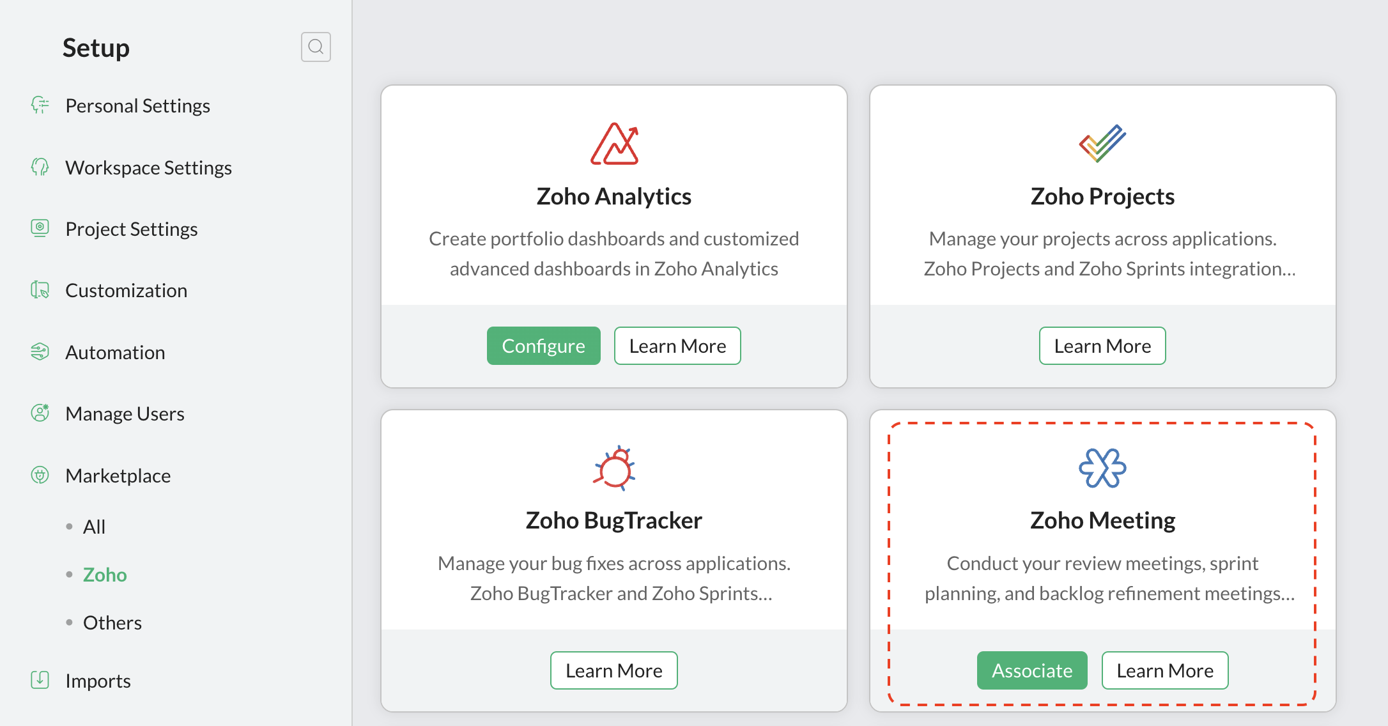
Task: Go to Manage Users
Action: 125,413
